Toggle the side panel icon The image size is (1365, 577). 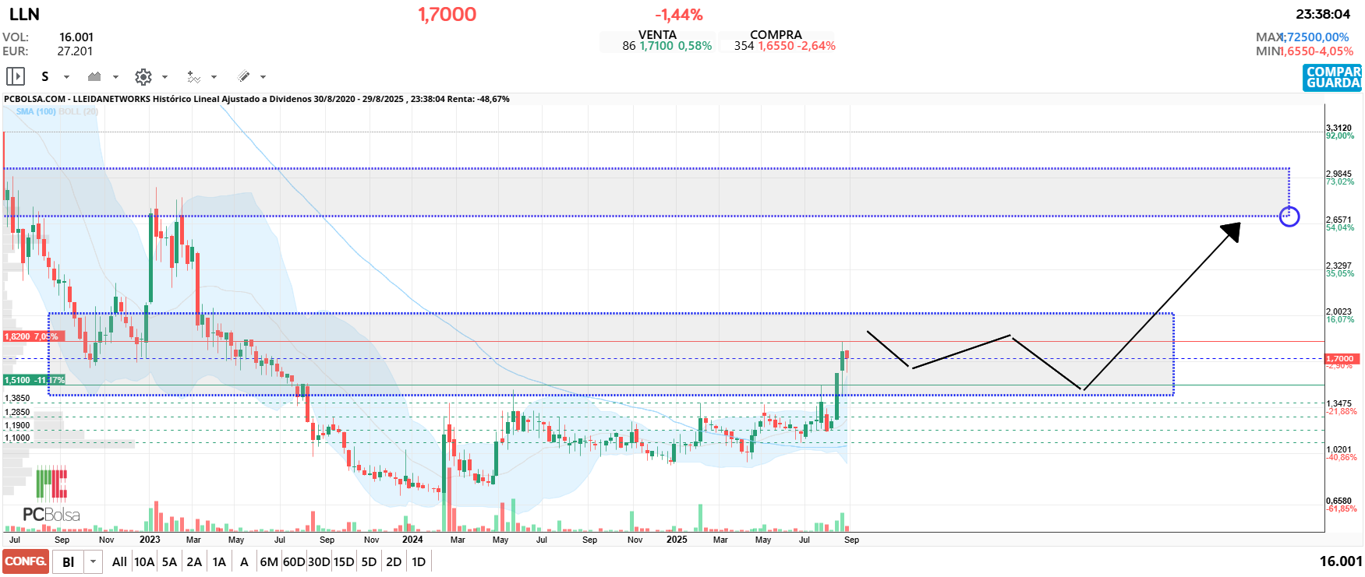[x=16, y=76]
